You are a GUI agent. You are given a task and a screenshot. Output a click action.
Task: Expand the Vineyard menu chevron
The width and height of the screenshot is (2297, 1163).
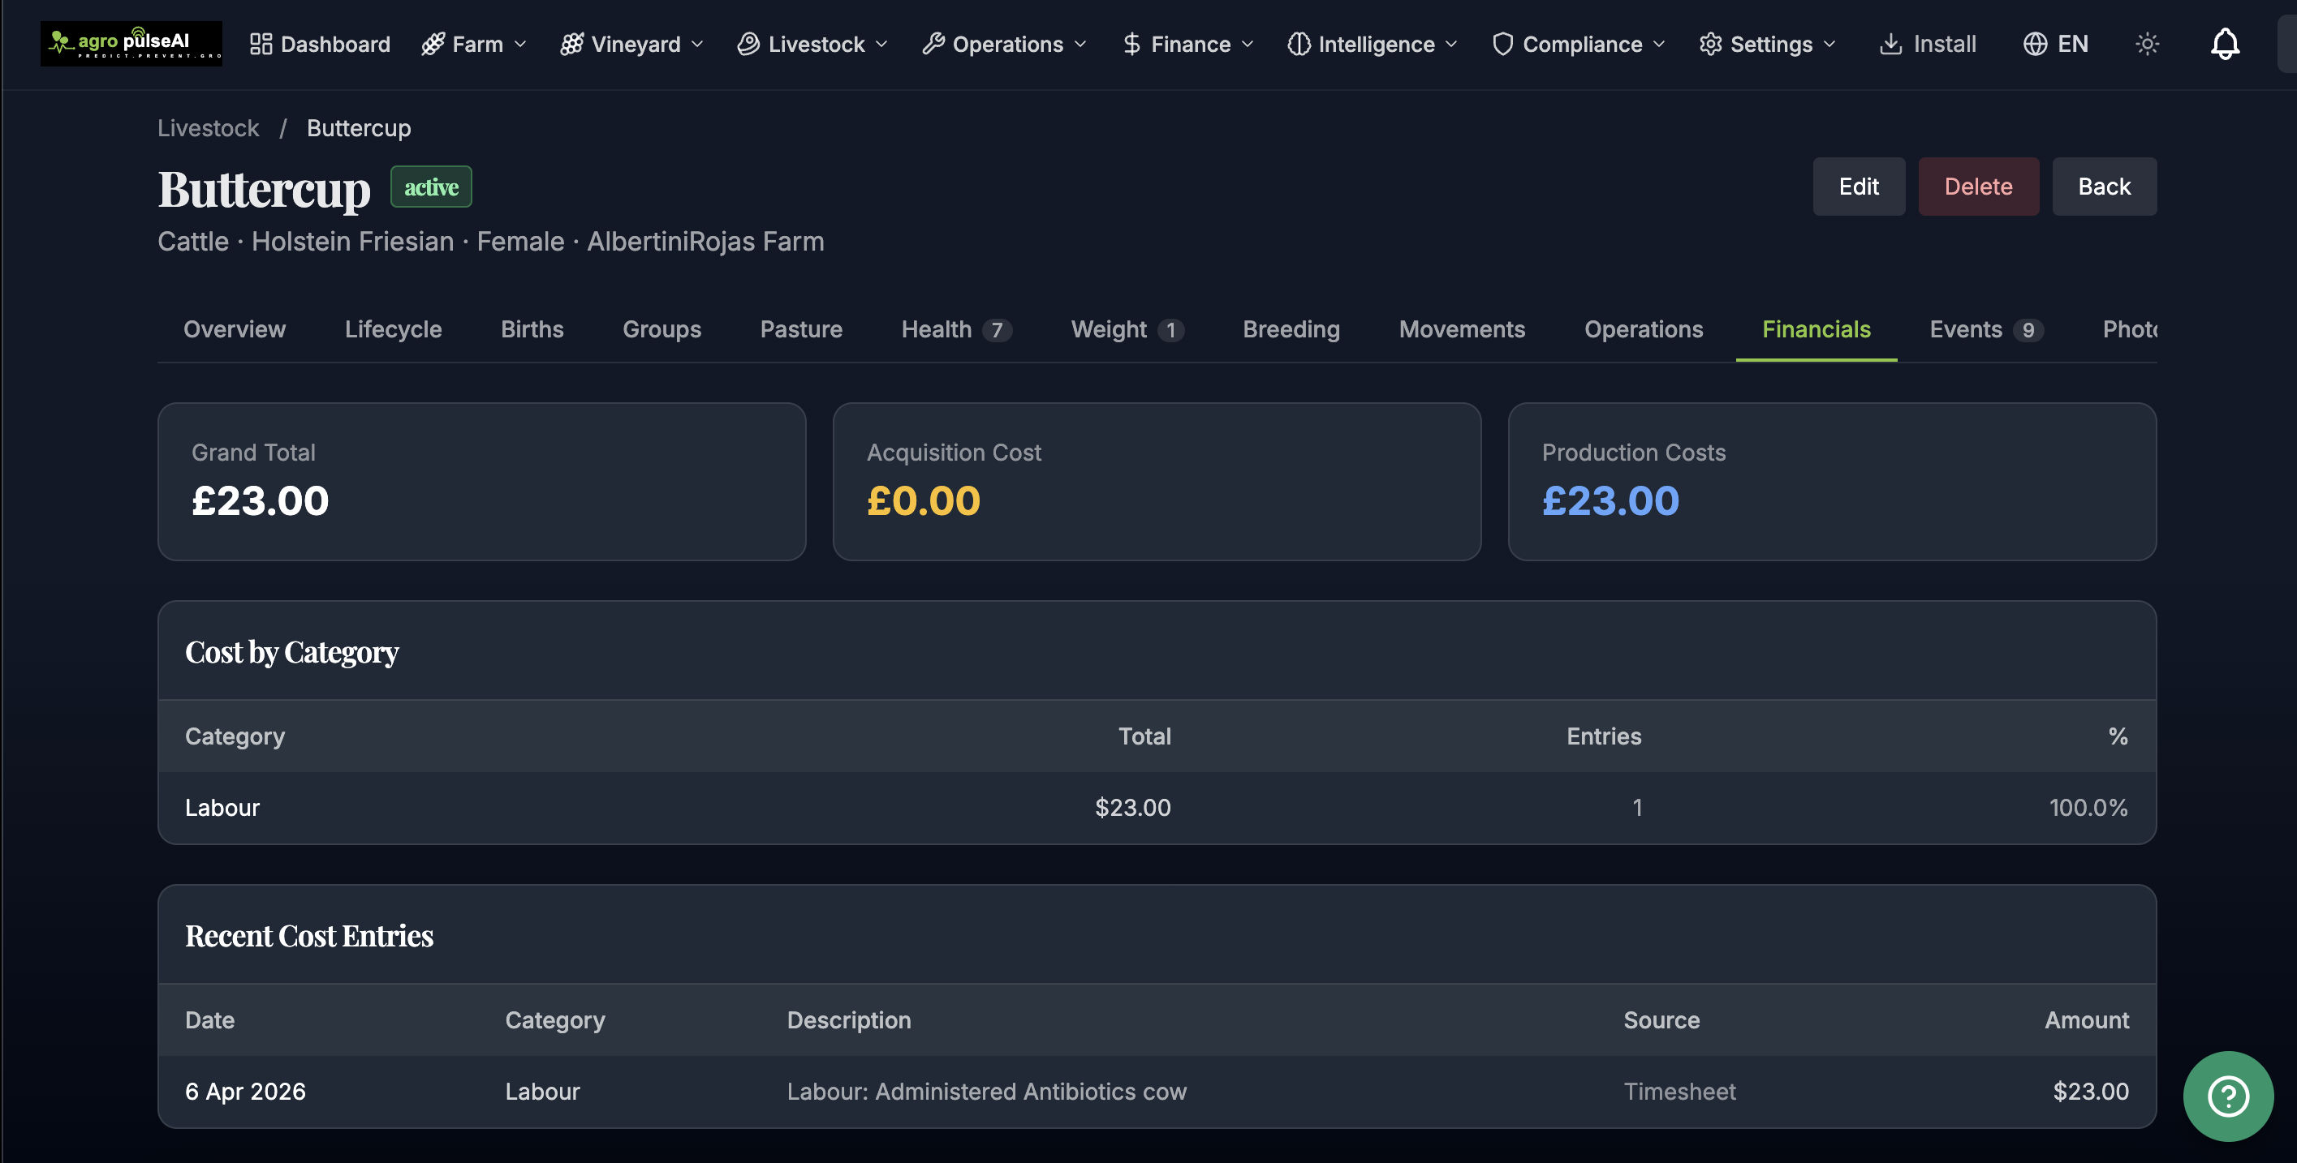(697, 44)
